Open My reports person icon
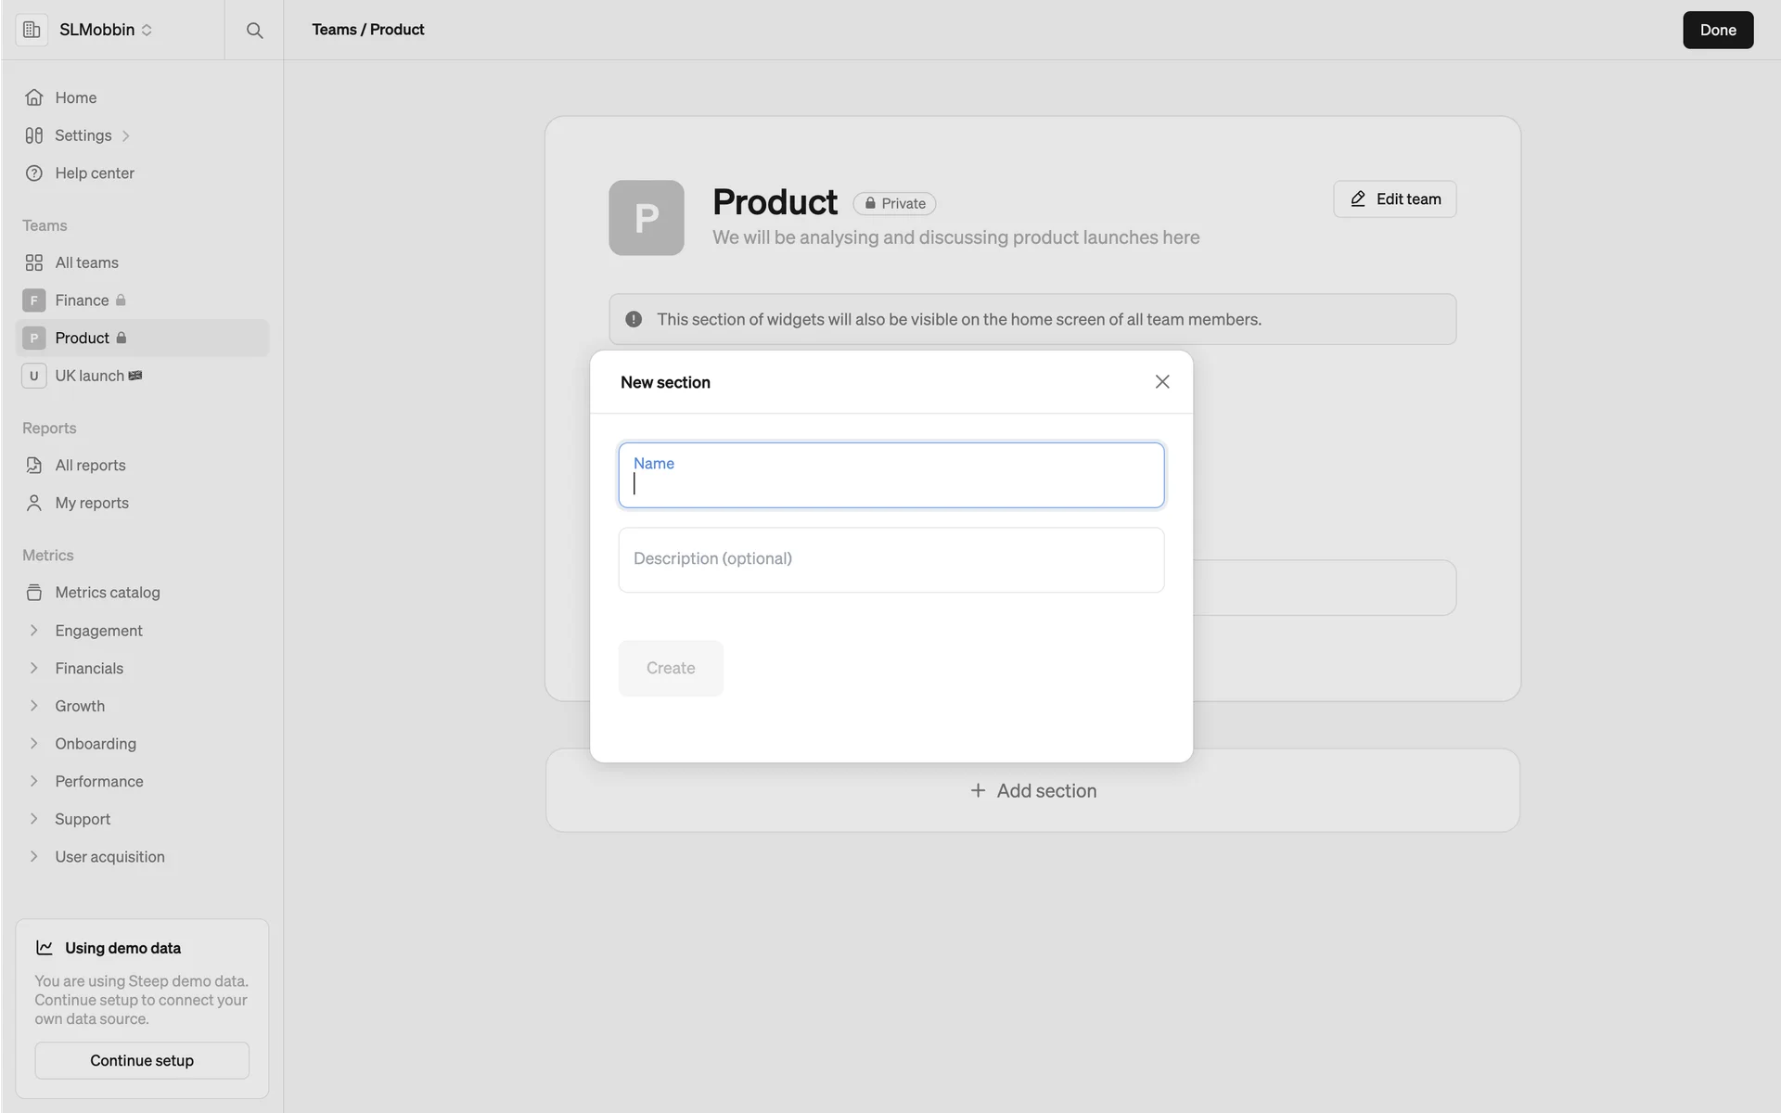This screenshot has height=1113, width=1781. point(34,503)
